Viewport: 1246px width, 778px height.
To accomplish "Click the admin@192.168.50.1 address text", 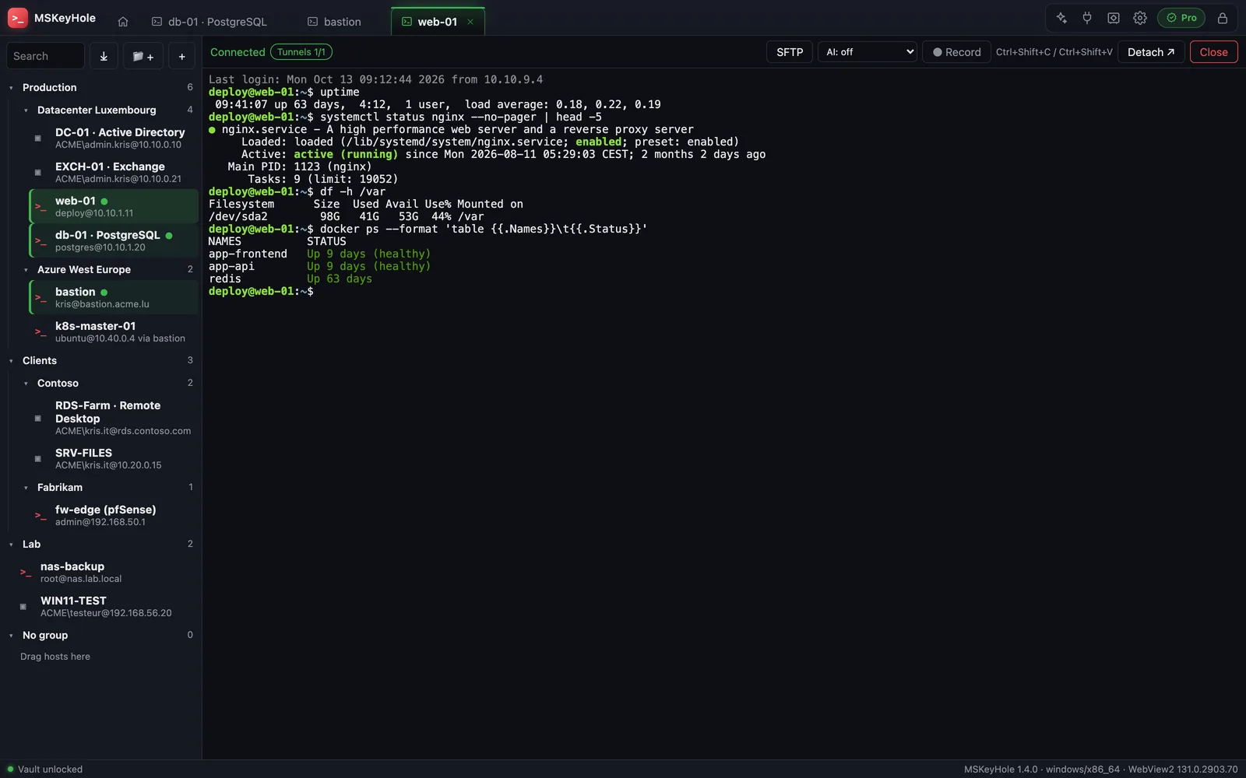I will click(x=100, y=522).
